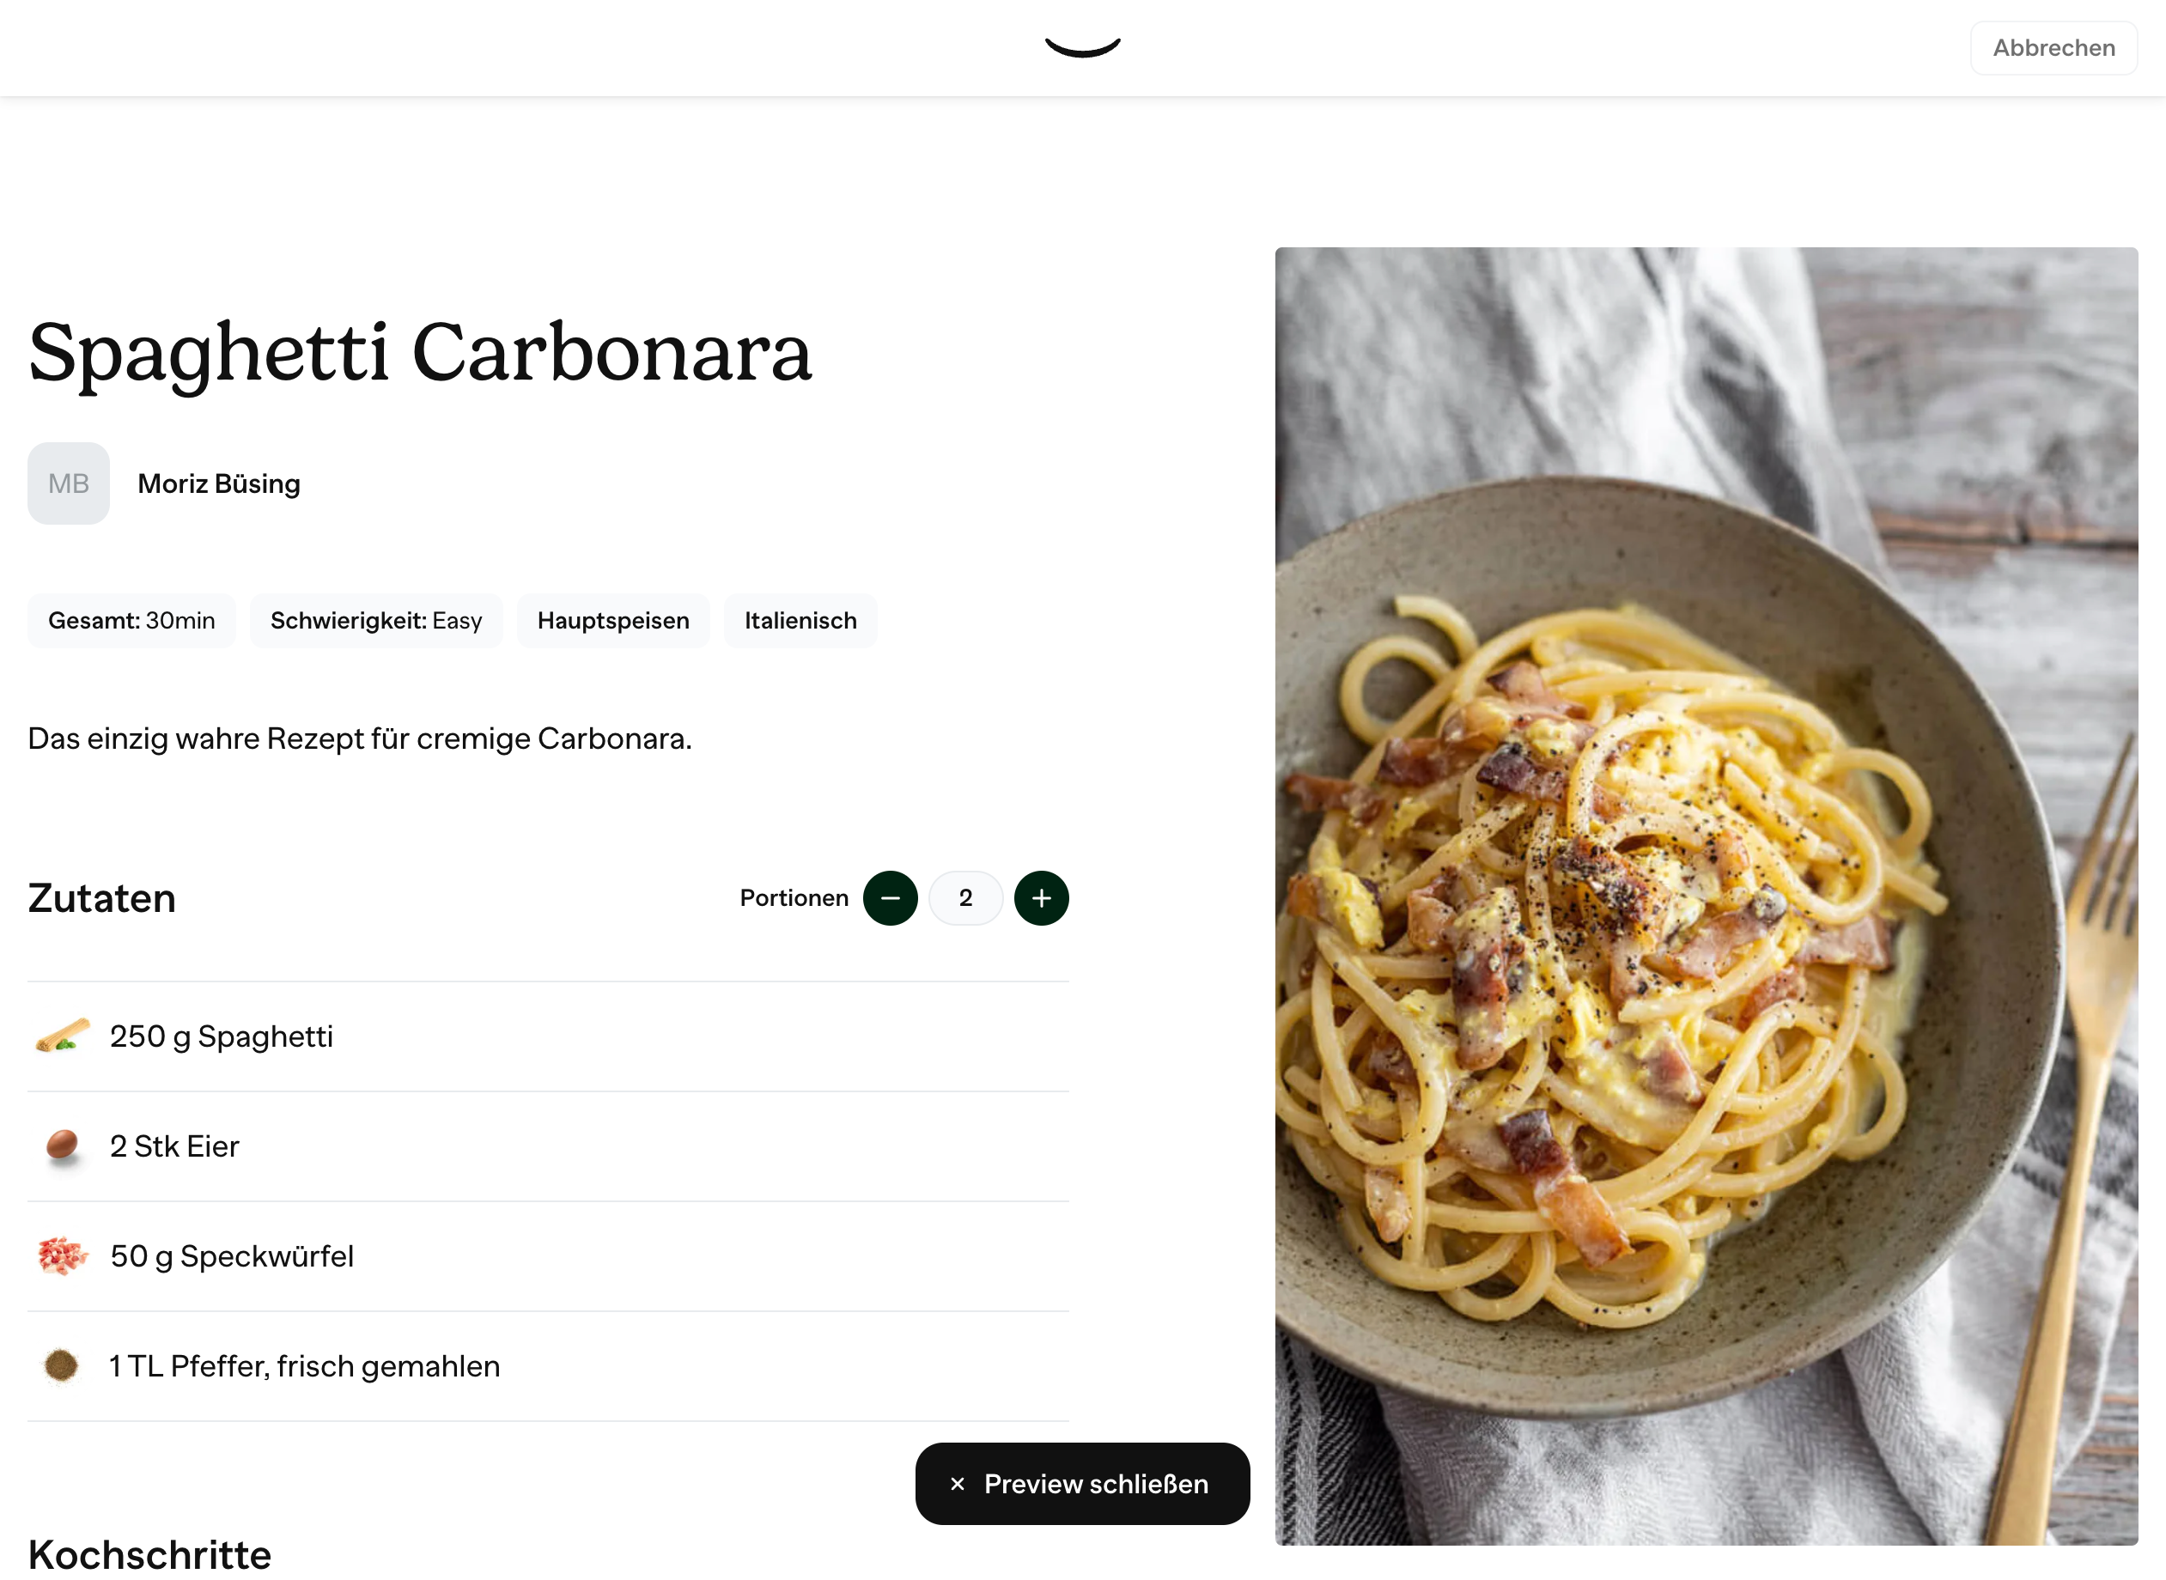Select the Italienisch cuisine tag
Image resolution: width=2166 pixels, height=1580 pixels.
point(800,621)
